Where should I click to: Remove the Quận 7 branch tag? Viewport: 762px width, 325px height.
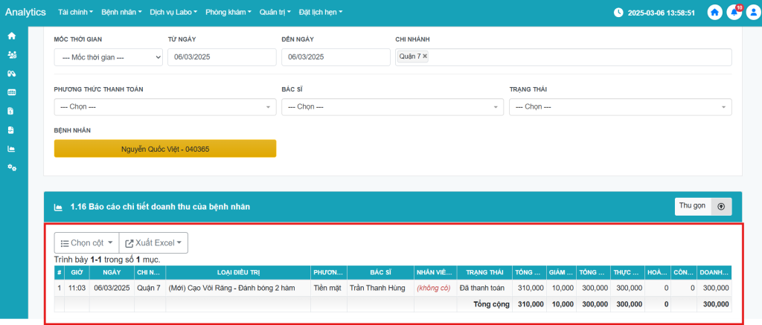coord(425,57)
